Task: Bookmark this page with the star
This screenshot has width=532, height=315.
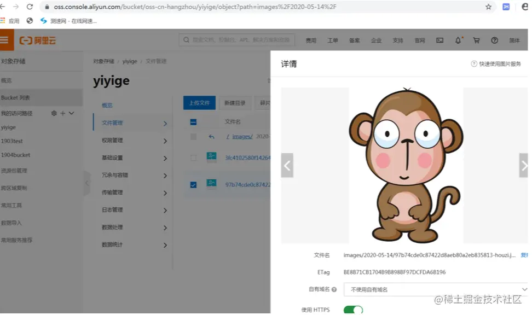Action: (x=488, y=7)
